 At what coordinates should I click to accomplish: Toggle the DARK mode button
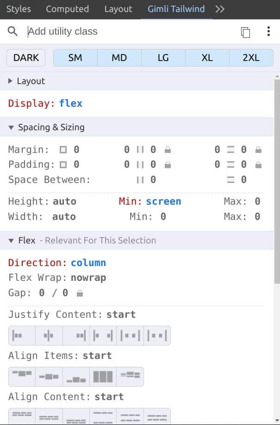(x=26, y=58)
